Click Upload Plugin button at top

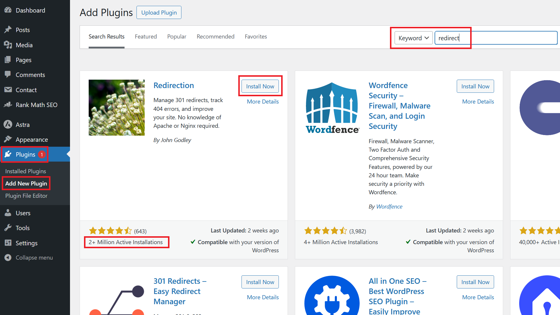pos(158,12)
